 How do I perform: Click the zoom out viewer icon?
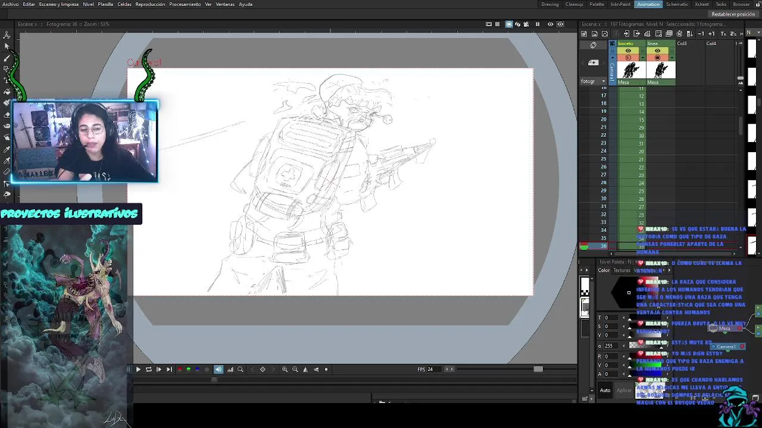coord(295,369)
